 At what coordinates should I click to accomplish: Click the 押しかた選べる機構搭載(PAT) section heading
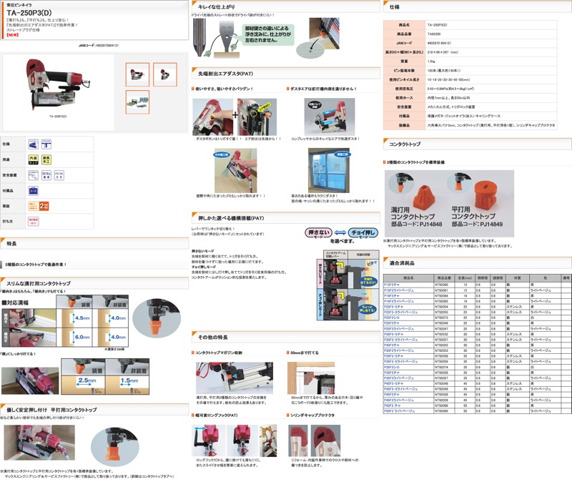tap(231, 218)
